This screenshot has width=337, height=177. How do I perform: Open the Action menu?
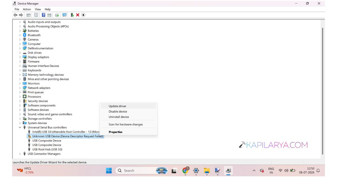pyautogui.click(x=27, y=9)
